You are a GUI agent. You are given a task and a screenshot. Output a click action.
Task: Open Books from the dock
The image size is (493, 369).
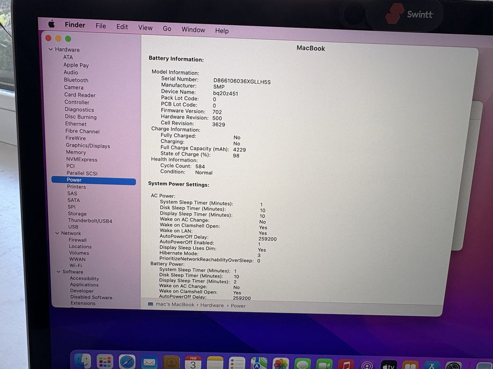(410, 365)
